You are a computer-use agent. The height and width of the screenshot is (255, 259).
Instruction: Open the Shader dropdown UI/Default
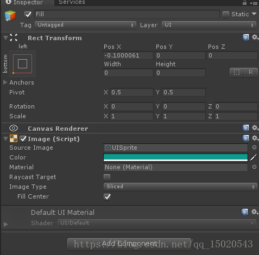pos(157,223)
